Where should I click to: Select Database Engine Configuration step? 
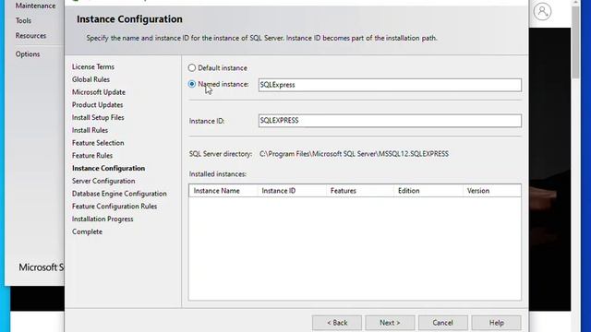pyautogui.click(x=119, y=194)
